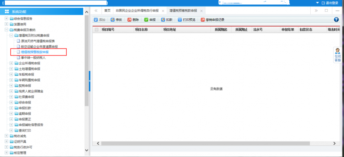Click the double right arrow tab scroller
Viewport: 344px width, 157px height.
(316, 11)
